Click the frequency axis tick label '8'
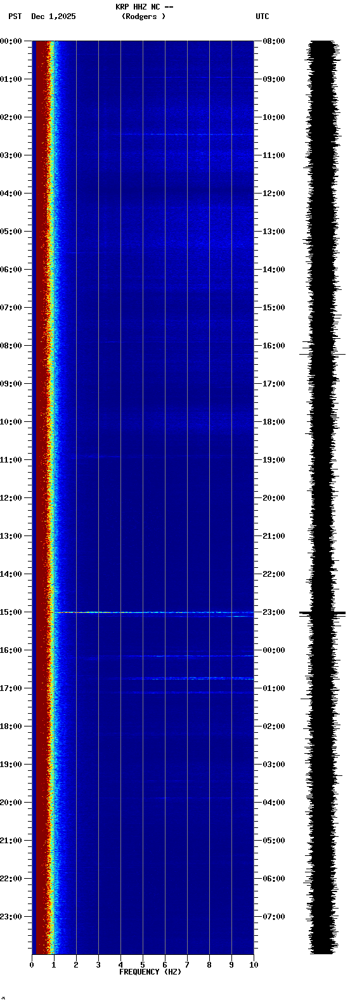This screenshot has width=350, height=1005. point(209,965)
